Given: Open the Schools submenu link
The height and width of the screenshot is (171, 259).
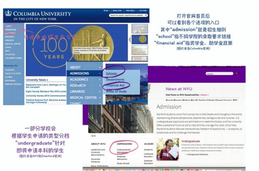Looking at the screenshot, I should [x=112, y=73].
